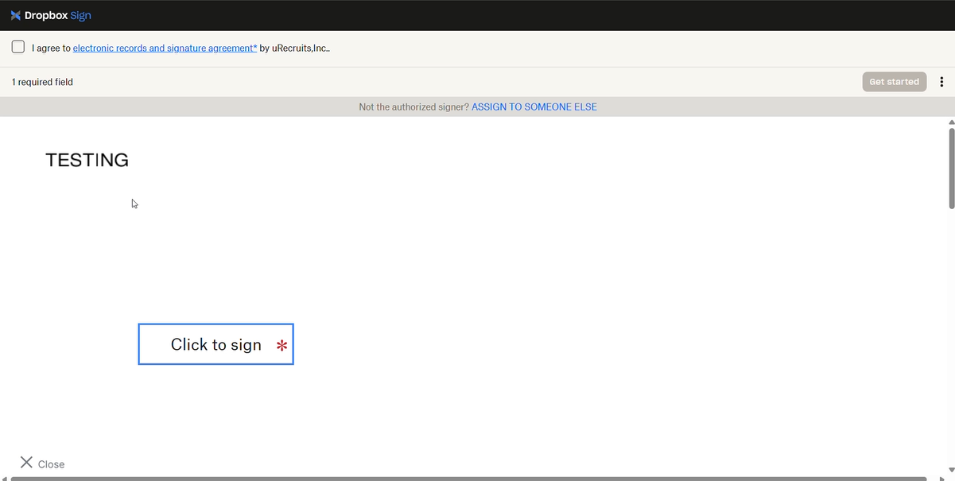
Task: Click the Dropbox Sign logo icon
Action: [x=16, y=15]
